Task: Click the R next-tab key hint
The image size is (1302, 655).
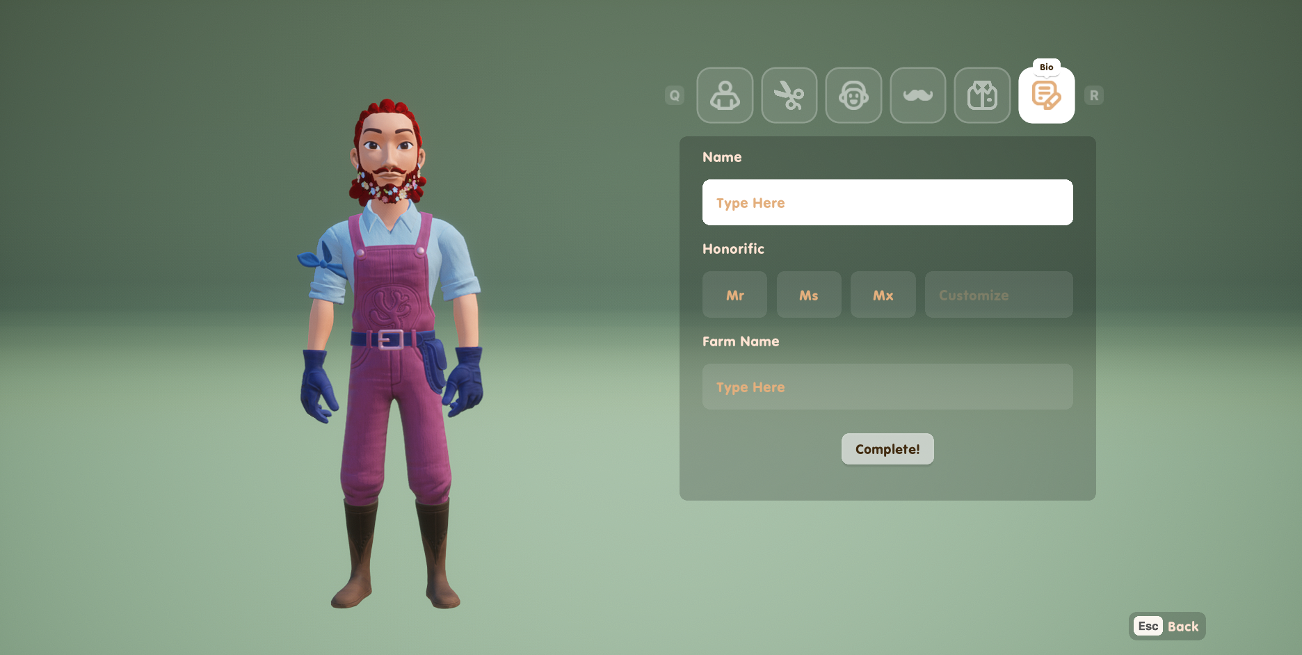Action: pyautogui.click(x=1094, y=95)
